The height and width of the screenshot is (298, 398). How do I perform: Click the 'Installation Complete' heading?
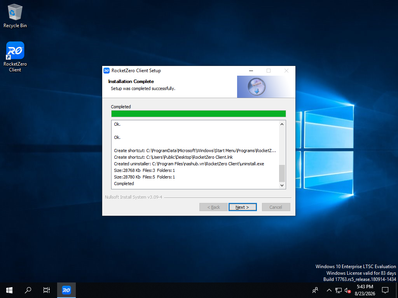click(131, 81)
